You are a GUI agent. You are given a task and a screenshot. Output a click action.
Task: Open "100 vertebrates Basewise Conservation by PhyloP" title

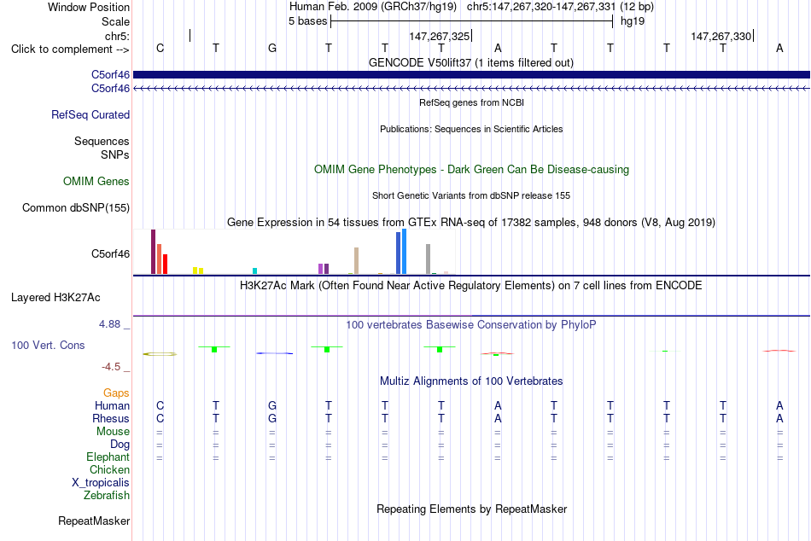click(471, 325)
